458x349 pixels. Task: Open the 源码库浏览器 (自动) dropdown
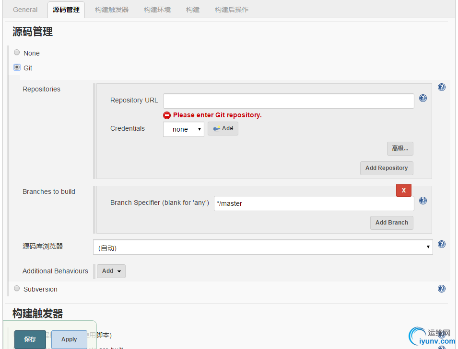tap(263, 247)
